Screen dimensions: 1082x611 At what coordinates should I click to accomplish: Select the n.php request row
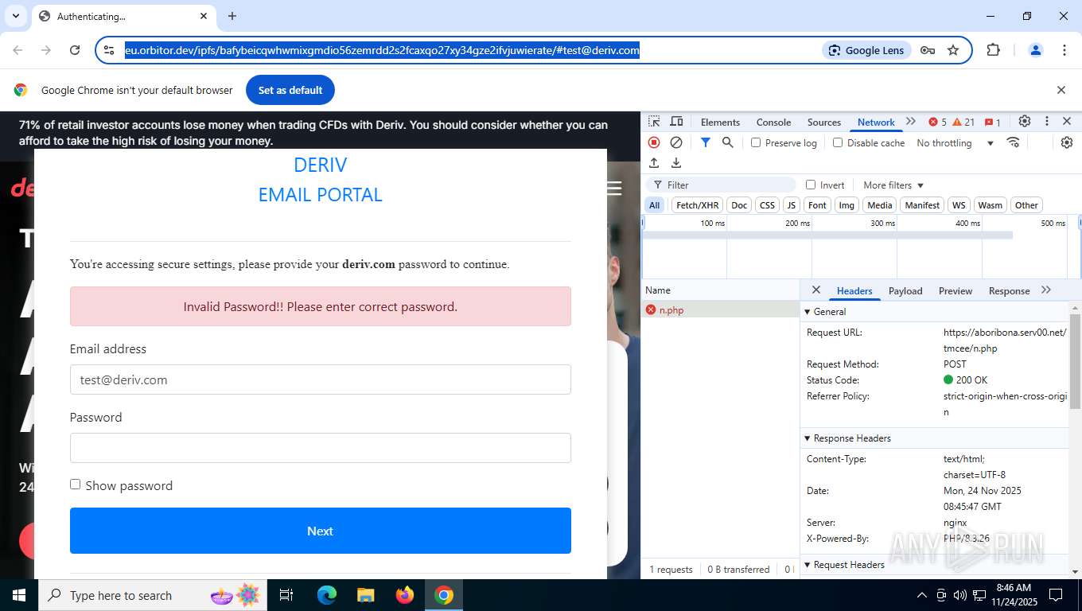coord(720,310)
